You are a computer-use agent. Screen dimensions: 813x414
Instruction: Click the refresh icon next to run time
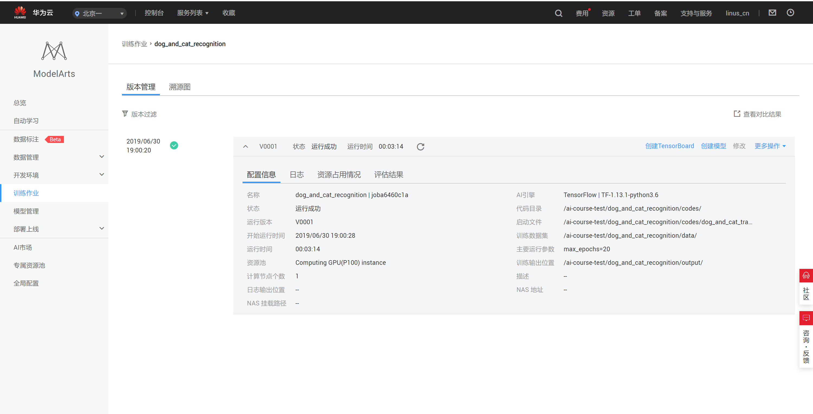[x=420, y=146]
